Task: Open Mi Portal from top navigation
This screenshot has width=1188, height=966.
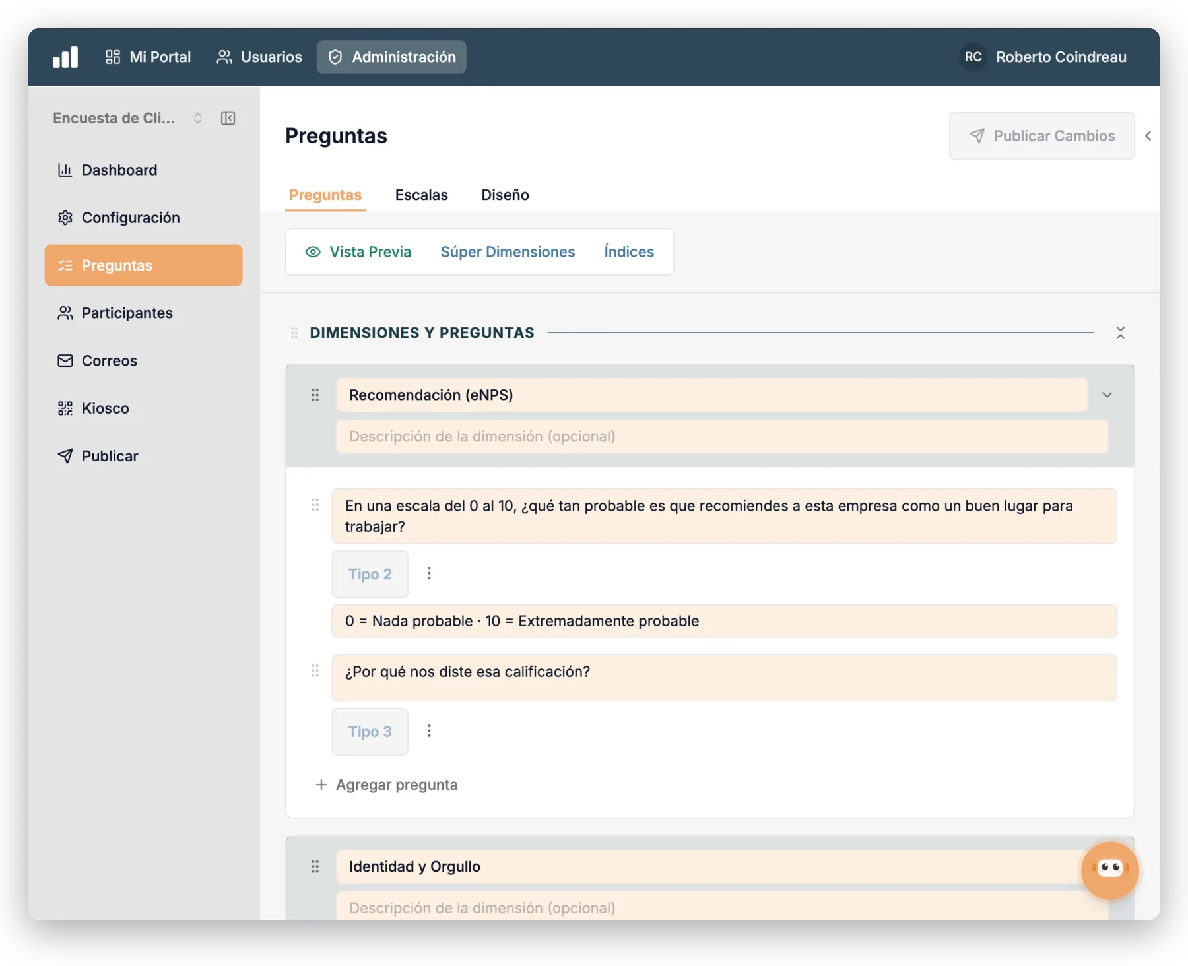Action: 148,57
